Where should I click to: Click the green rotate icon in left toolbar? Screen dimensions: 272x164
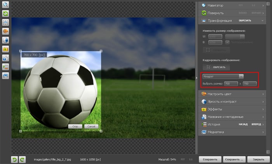tap(6, 14)
